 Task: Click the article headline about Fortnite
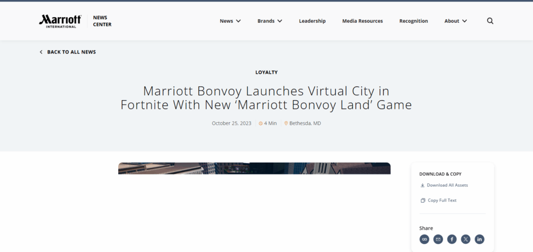[x=266, y=98]
